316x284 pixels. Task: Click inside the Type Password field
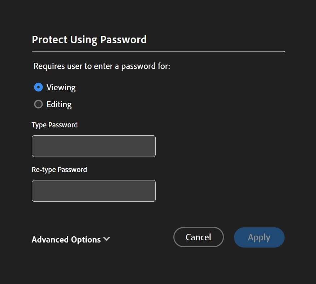pyautogui.click(x=94, y=146)
